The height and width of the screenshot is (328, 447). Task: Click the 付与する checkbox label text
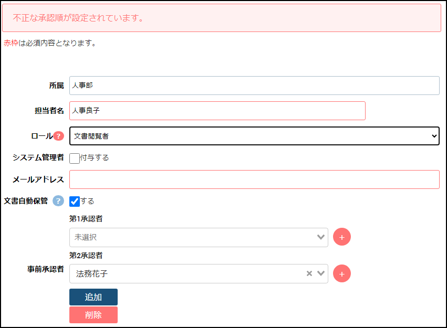click(x=95, y=158)
